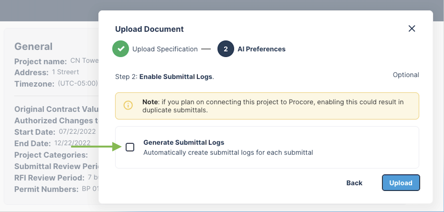This screenshot has height=212, width=444.
Task: Click the yellow Procore note banner text
Action: point(273,106)
